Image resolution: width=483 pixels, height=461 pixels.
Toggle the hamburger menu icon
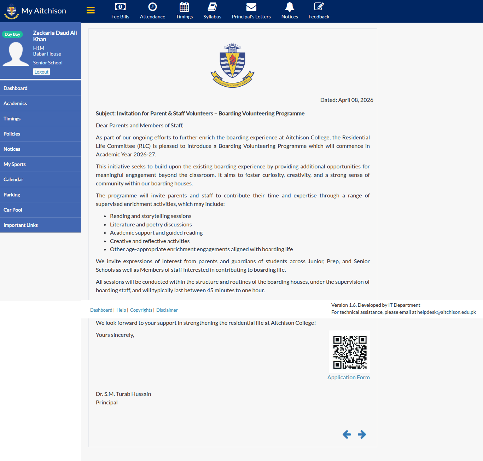pos(91,10)
